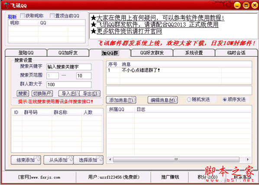This screenshot has height=185, width=259.
Task: Open the QQ好友群发 tab
Action: click(x=152, y=53)
